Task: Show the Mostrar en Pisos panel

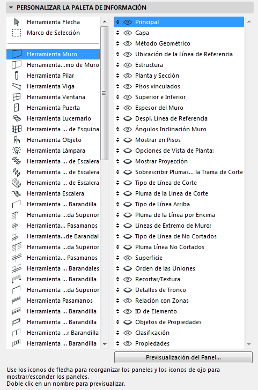Action: pyautogui.click(x=128, y=140)
